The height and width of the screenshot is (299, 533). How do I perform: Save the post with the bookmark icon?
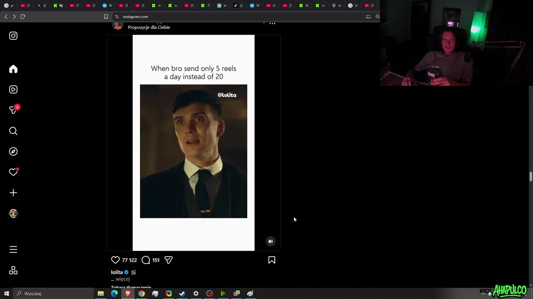(271, 260)
